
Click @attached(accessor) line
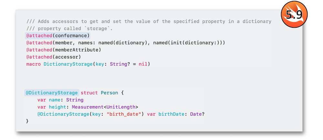coord(53,57)
